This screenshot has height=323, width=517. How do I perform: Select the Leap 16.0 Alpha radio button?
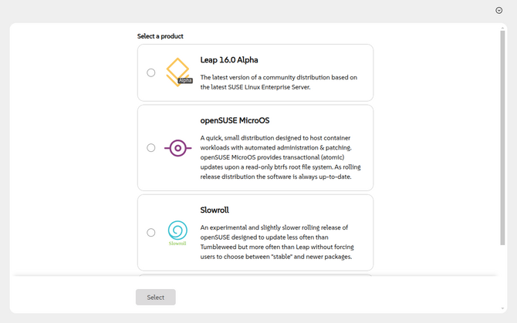(151, 73)
